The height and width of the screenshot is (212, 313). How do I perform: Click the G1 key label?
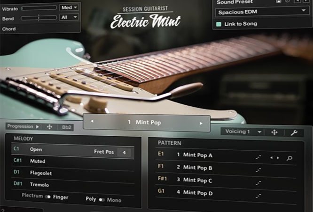point(161,191)
